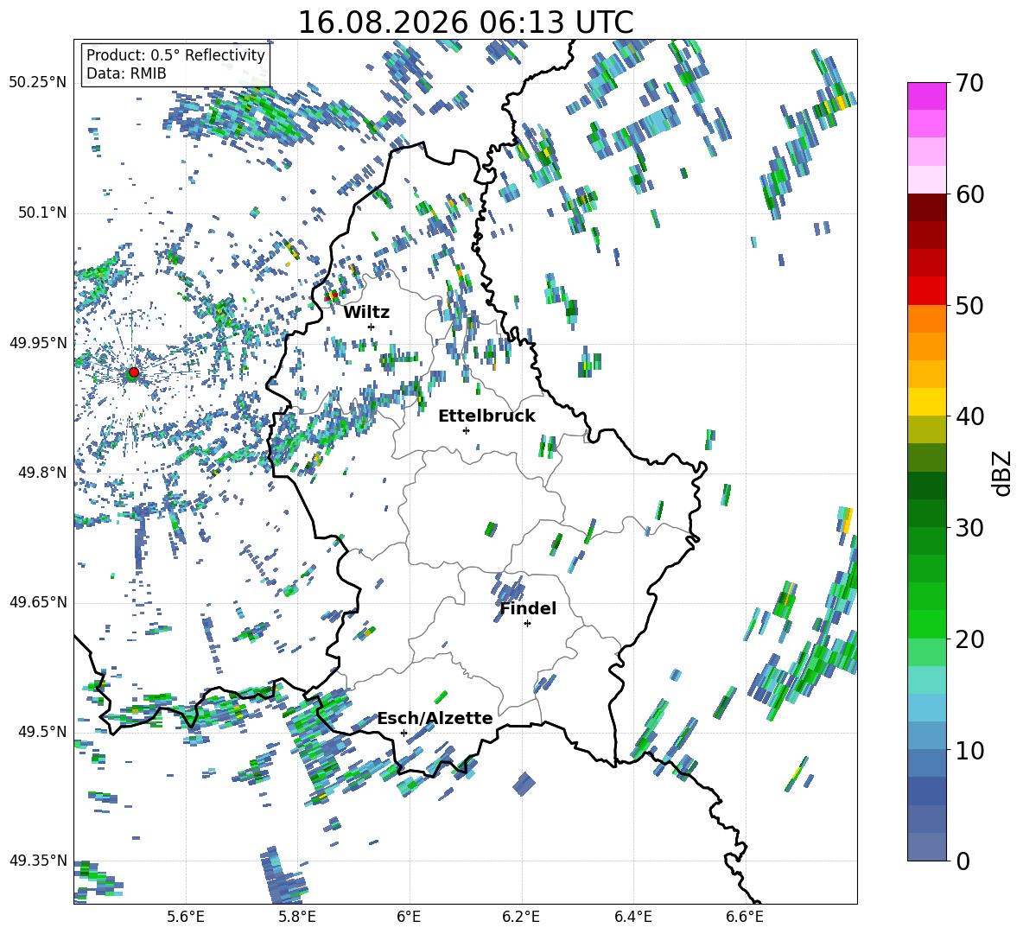Click the red radar site marker

(134, 372)
